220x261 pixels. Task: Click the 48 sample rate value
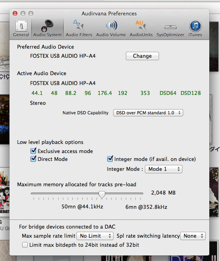[54, 93]
